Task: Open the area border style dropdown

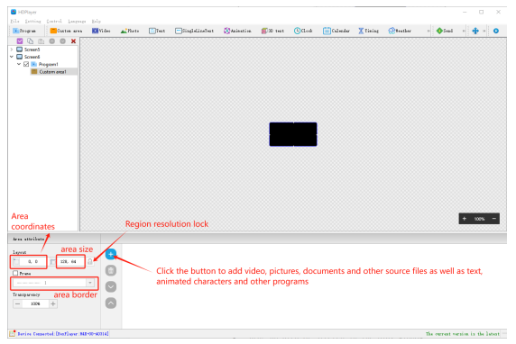Action: click(90, 283)
